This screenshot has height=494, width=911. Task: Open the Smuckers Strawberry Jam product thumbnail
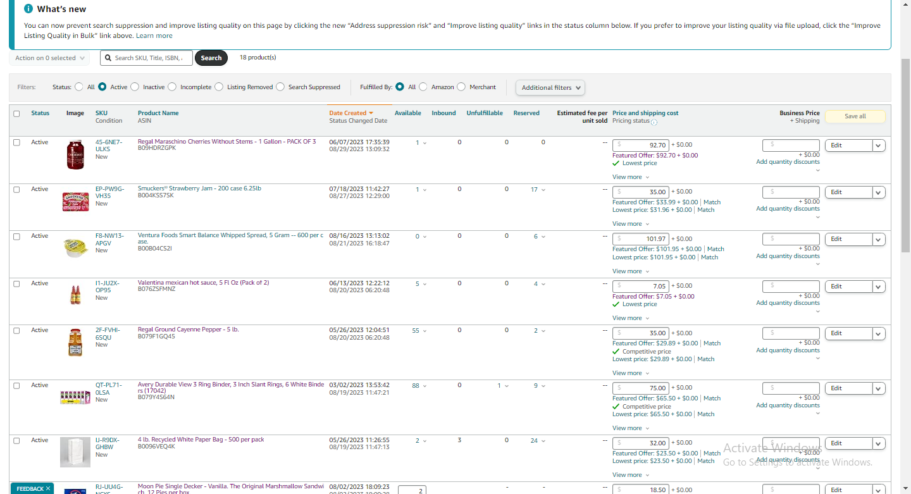pyautogui.click(x=75, y=202)
